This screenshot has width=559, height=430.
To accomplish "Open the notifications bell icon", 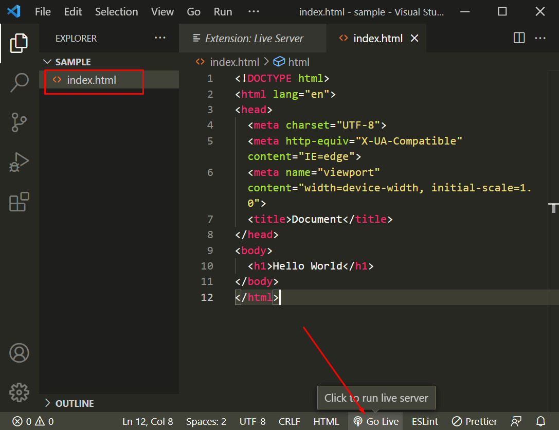I will click(x=541, y=421).
